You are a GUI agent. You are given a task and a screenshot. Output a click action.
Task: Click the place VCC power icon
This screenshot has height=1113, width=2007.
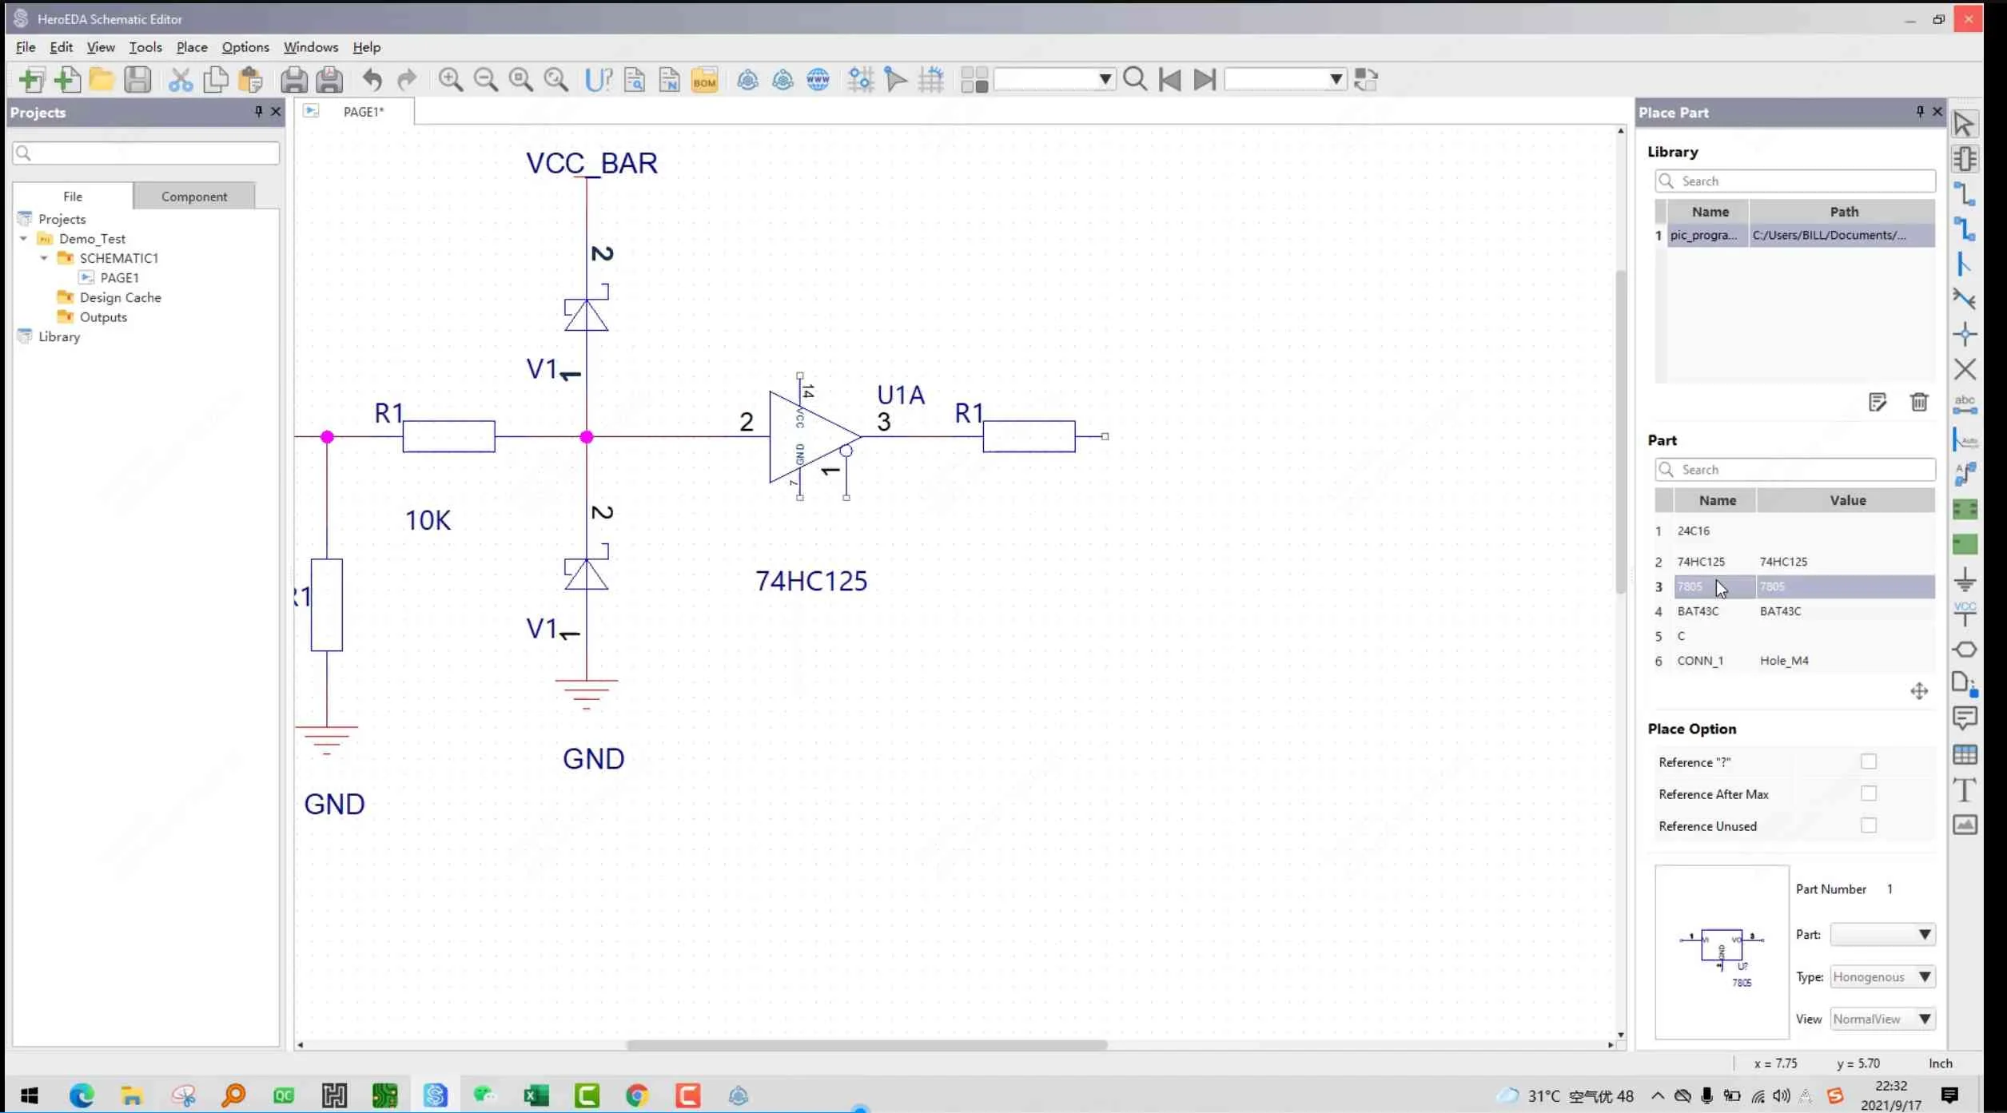[1965, 614]
